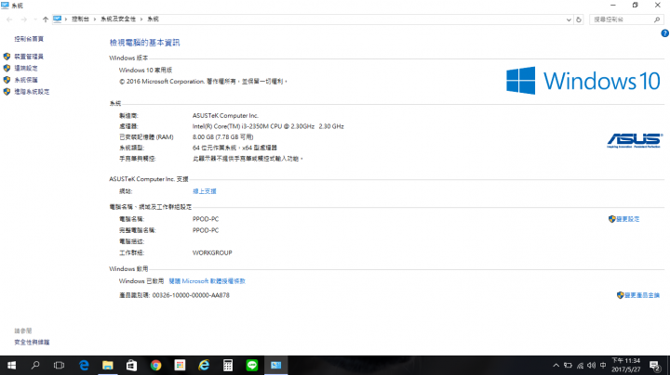Refresh the System page
Viewport: 670px width, 375px height.
click(579, 19)
